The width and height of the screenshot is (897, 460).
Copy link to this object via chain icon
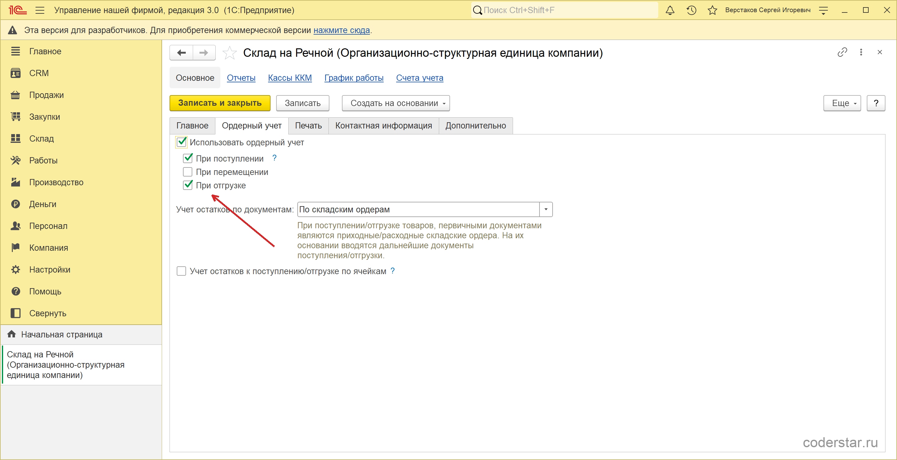pyautogui.click(x=842, y=52)
